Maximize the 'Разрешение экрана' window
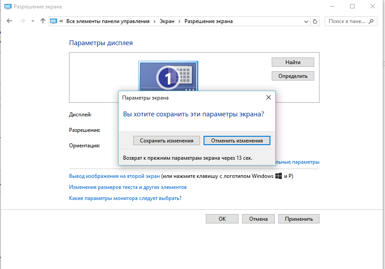 click(352, 6)
